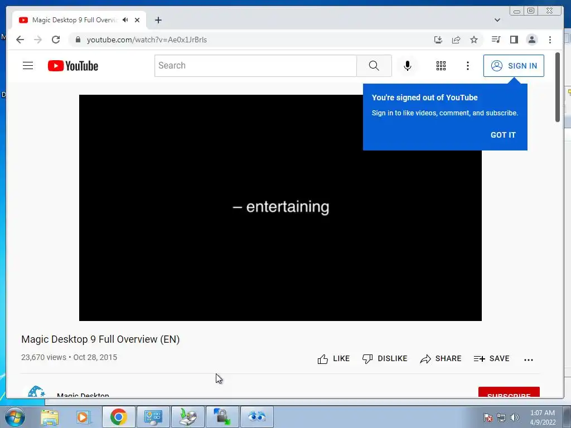The width and height of the screenshot is (571, 428).
Task: Click the video player area
Action: tap(280, 208)
